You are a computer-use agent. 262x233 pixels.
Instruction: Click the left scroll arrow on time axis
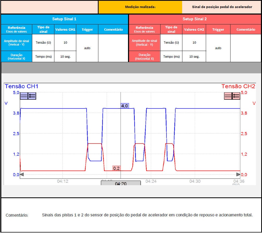[x=22, y=174]
